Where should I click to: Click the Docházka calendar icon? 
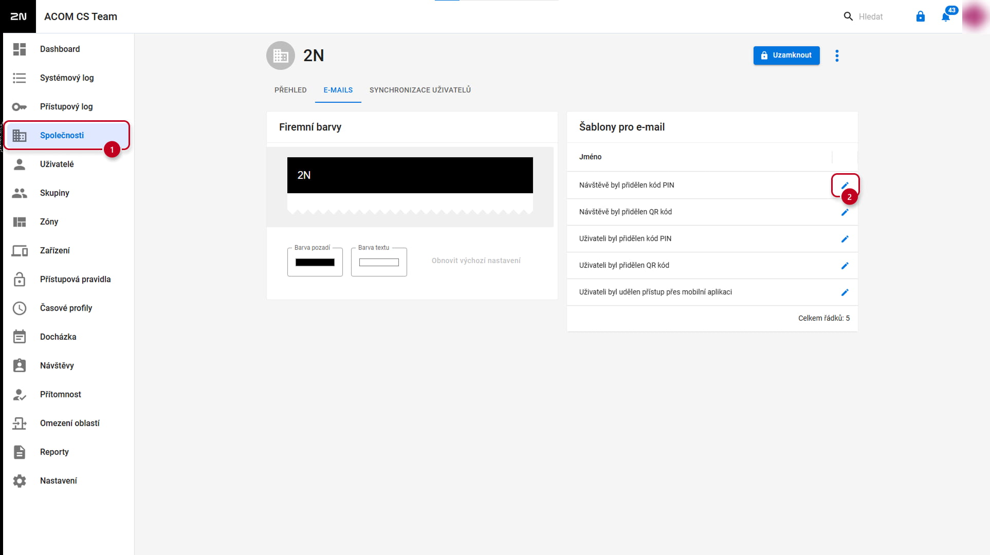pyautogui.click(x=20, y=337)
